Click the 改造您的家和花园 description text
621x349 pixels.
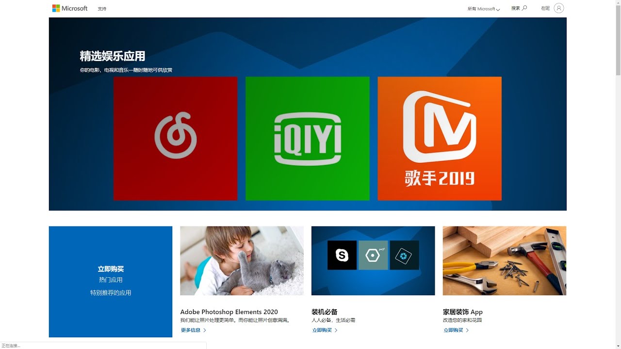(462, 320)
